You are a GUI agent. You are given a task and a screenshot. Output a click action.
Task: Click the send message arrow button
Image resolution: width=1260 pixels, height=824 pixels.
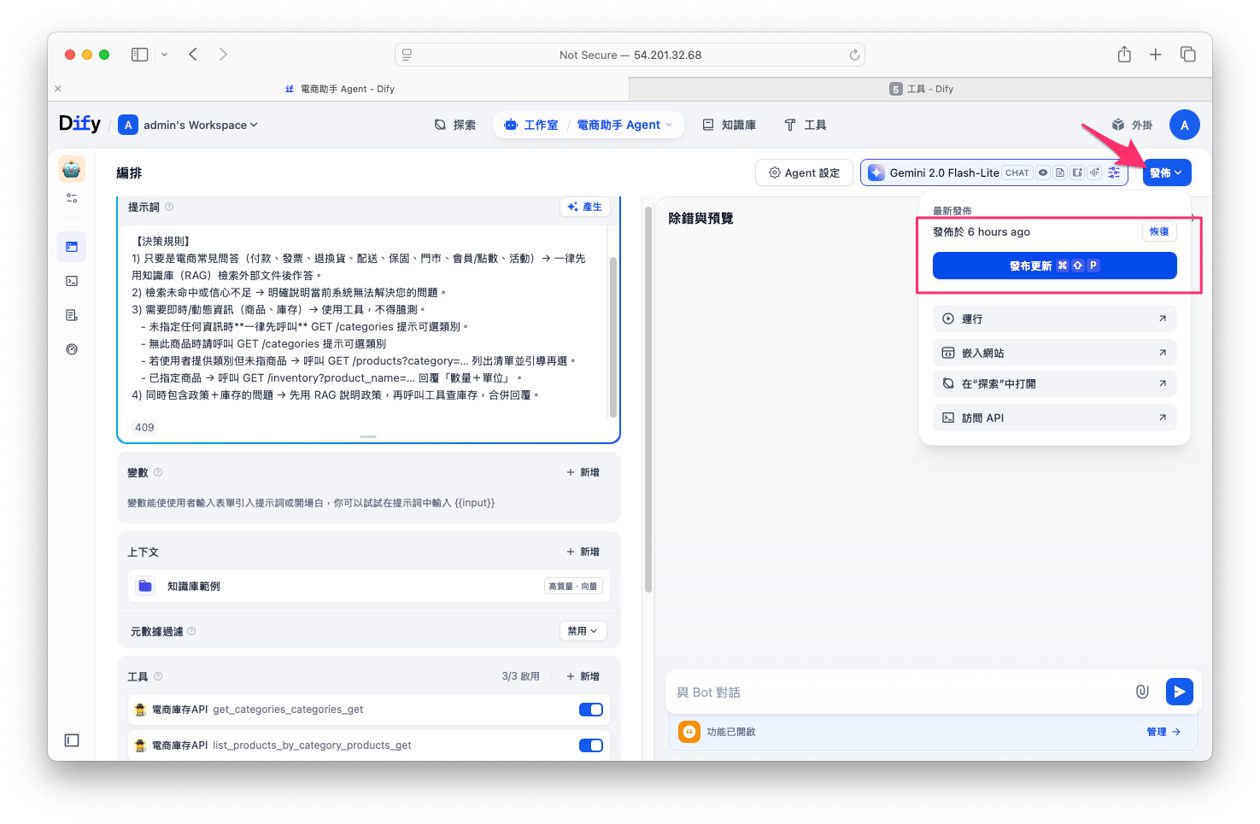(x=1179, y=692)
